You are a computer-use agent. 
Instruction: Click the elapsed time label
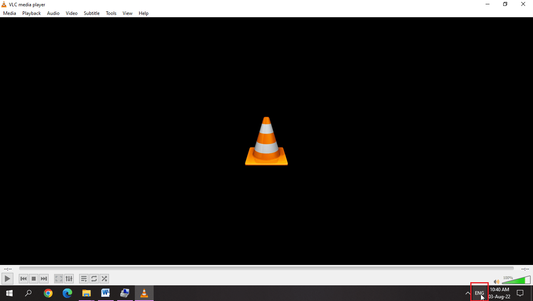(8, 269)
